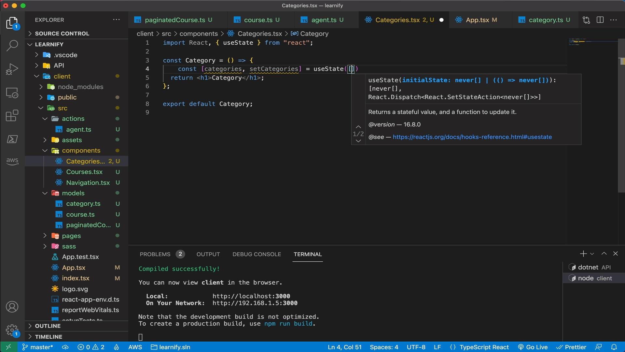
Task: Switch to the PROBLEMS tab in panel
Action: [x=155, y=255]
